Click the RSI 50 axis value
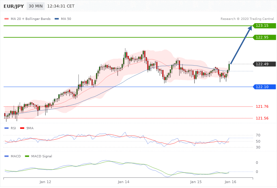 click(x=258, y=141)
